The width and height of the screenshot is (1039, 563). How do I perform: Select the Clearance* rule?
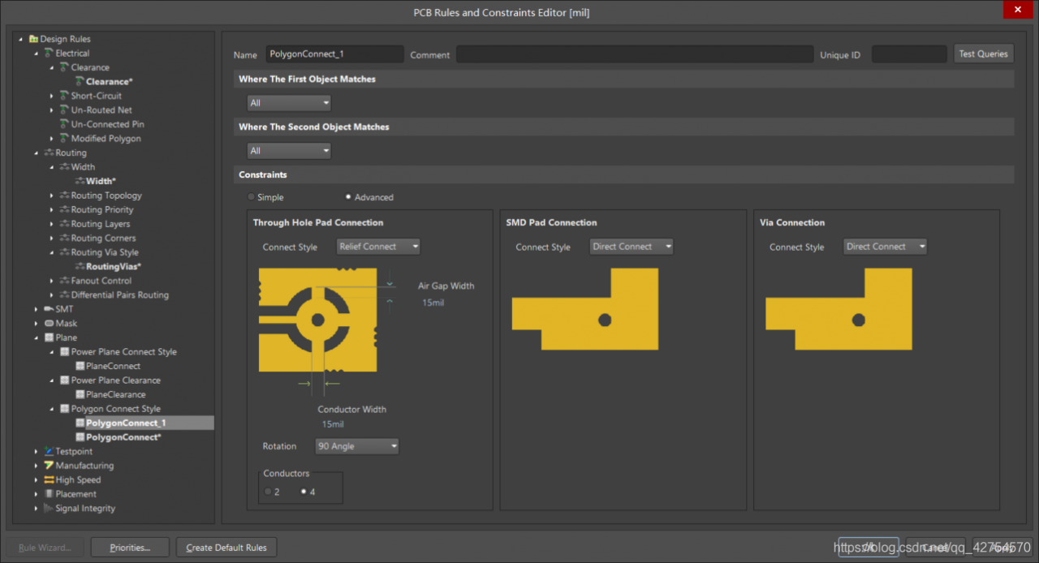(x=109, y=82)
